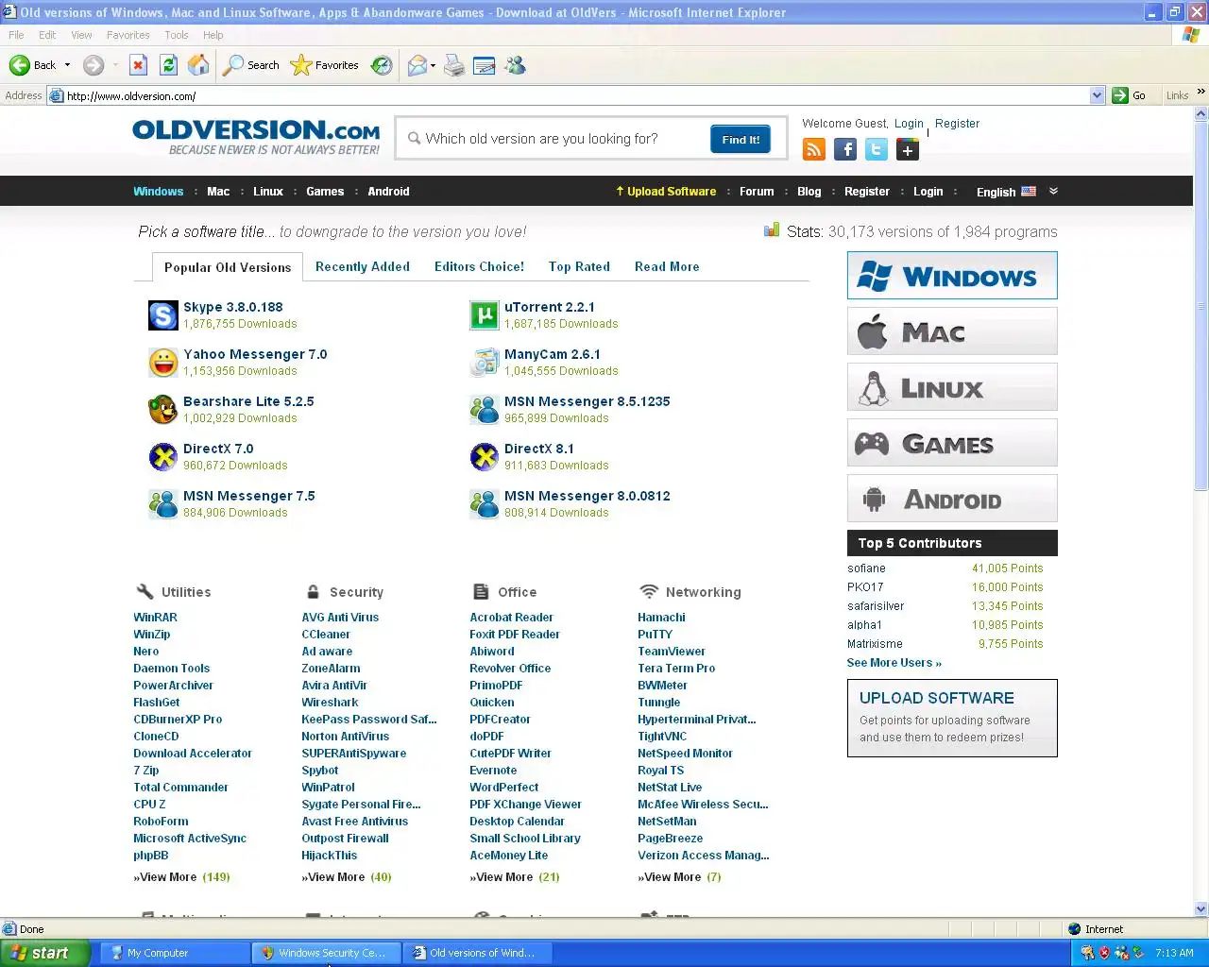The image size is (1209, 967).
Task: Click the Bearshare bear icon
Action: point(163,410)
